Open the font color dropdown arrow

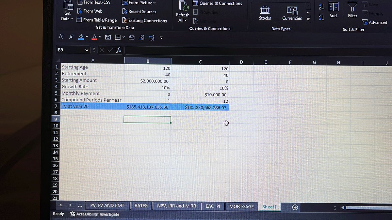click(100, 37)
